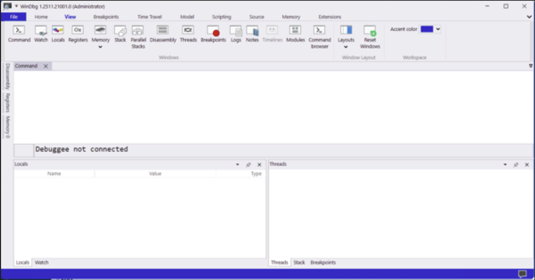Click the Registers icon in ribbon

point(78,34)
